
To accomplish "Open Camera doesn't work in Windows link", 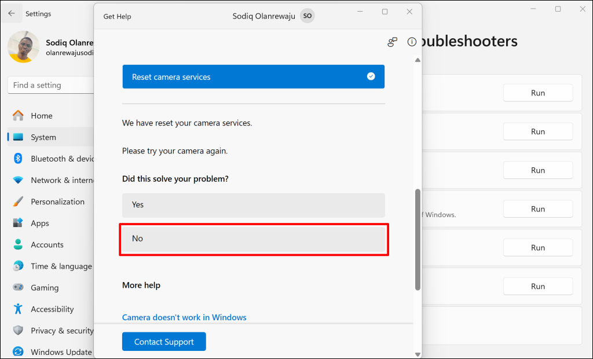I will point(184,317).
